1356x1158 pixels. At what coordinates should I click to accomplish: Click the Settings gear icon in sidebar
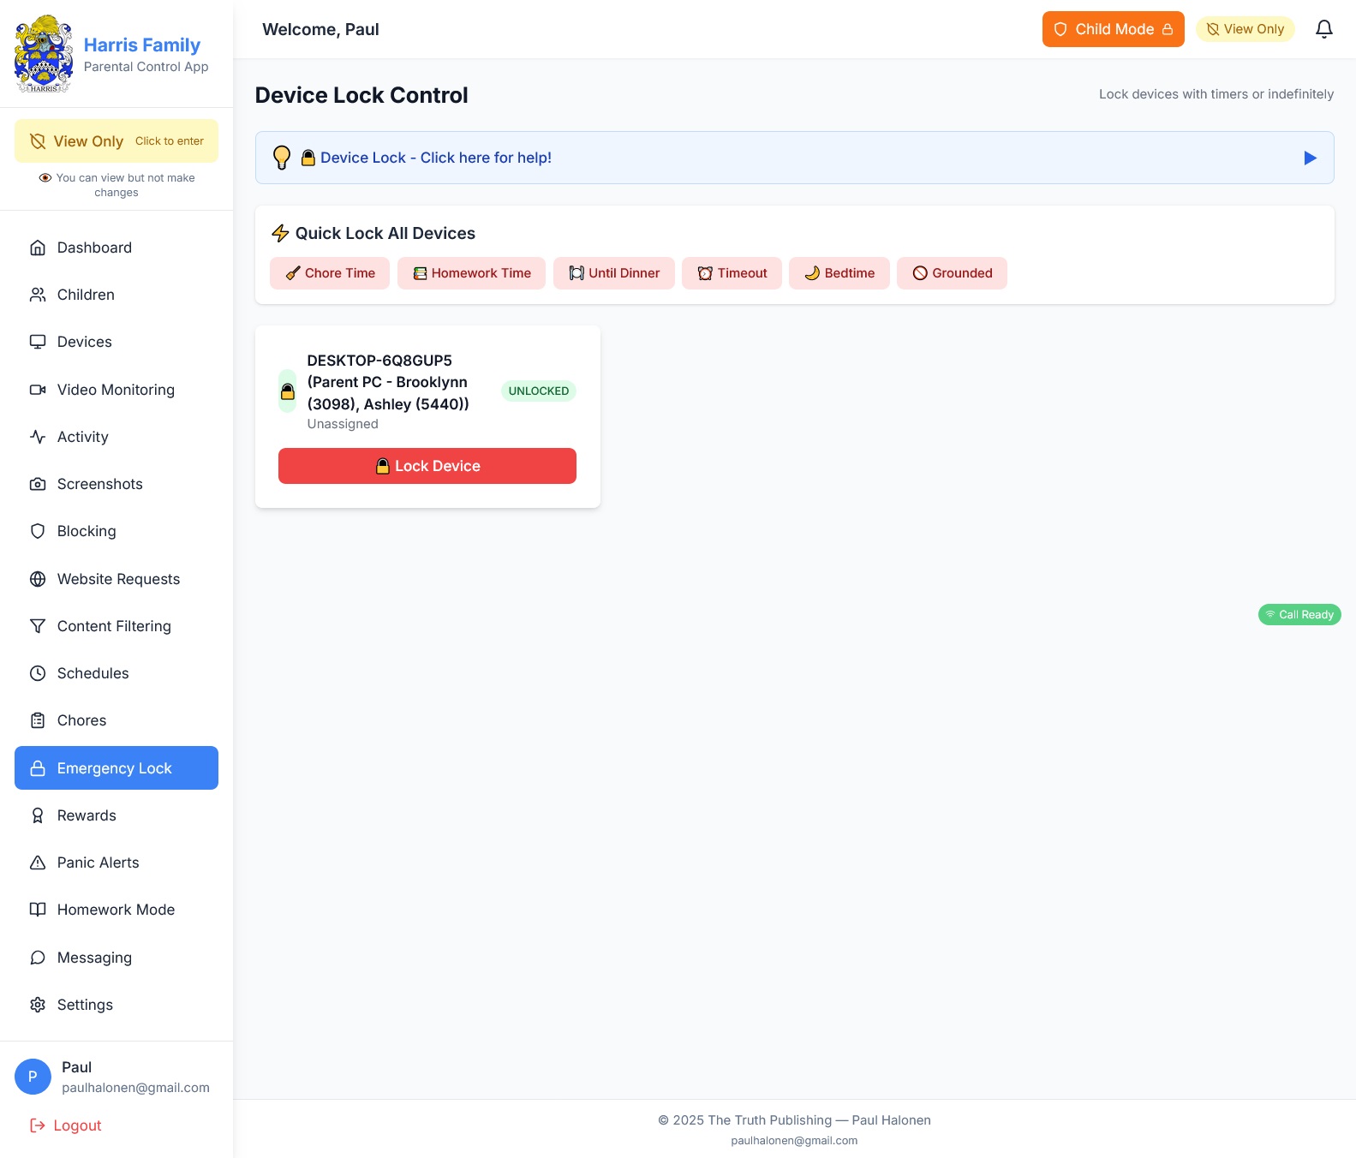(38, 1005)
